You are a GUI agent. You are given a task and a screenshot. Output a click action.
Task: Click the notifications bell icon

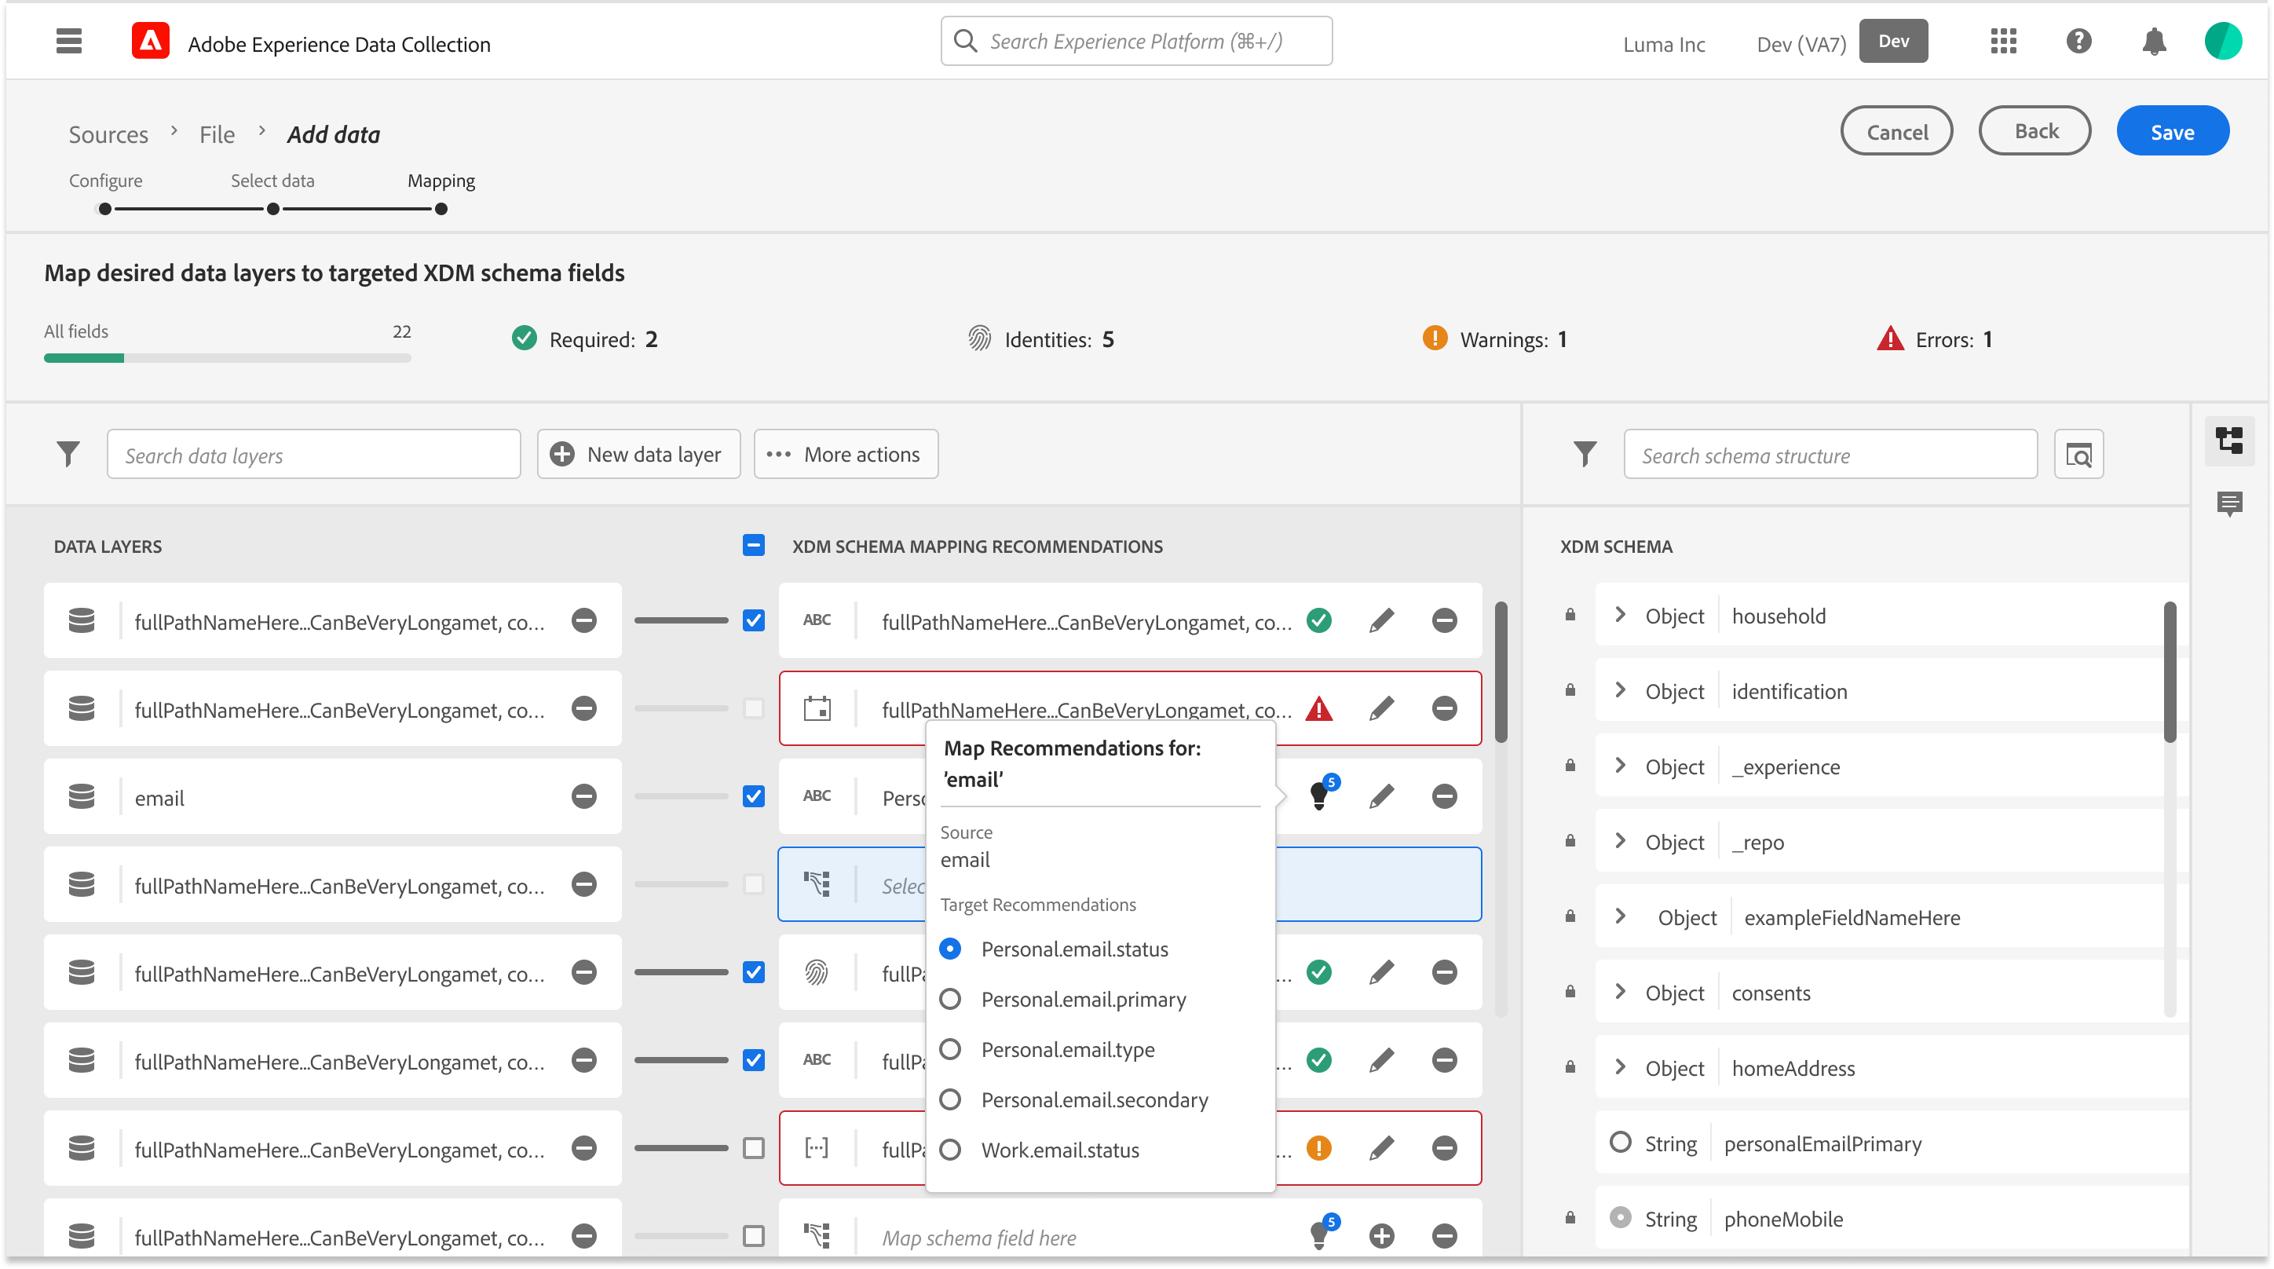coord(2154,42)
